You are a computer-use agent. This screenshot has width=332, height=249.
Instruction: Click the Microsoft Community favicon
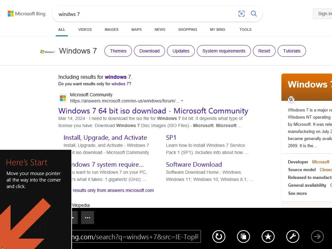click(63, 98)
